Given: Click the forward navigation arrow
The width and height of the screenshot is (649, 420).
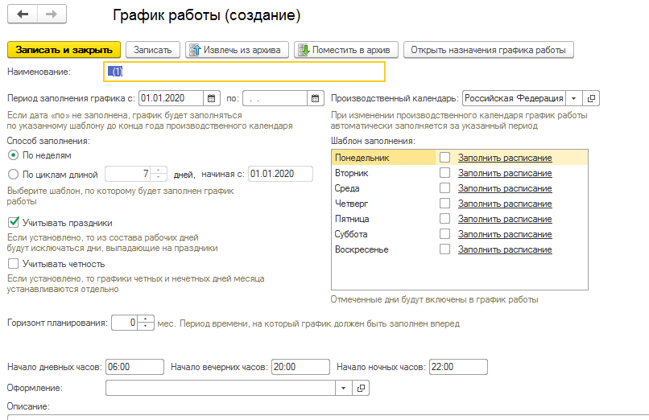Looking at the screenshot, I should click(x=51, y=15).
